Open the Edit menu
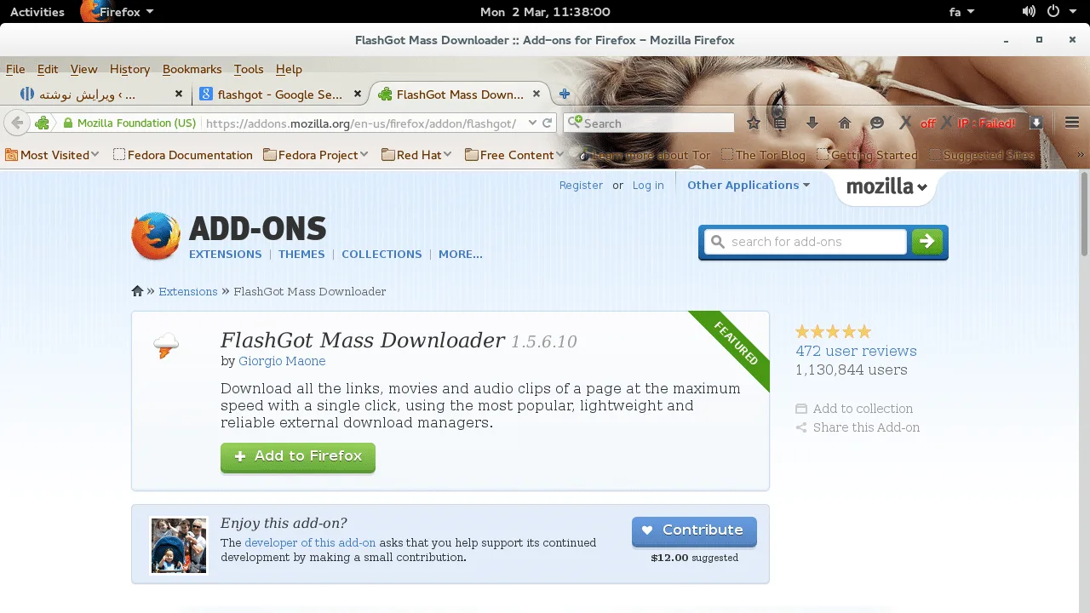Screen dimensions: 1090x613 coord(48,69)
